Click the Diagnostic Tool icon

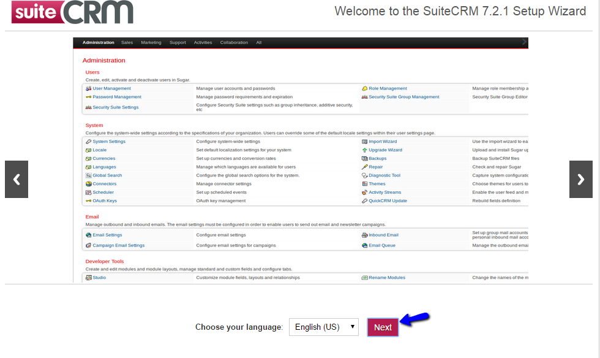[365, 175]
